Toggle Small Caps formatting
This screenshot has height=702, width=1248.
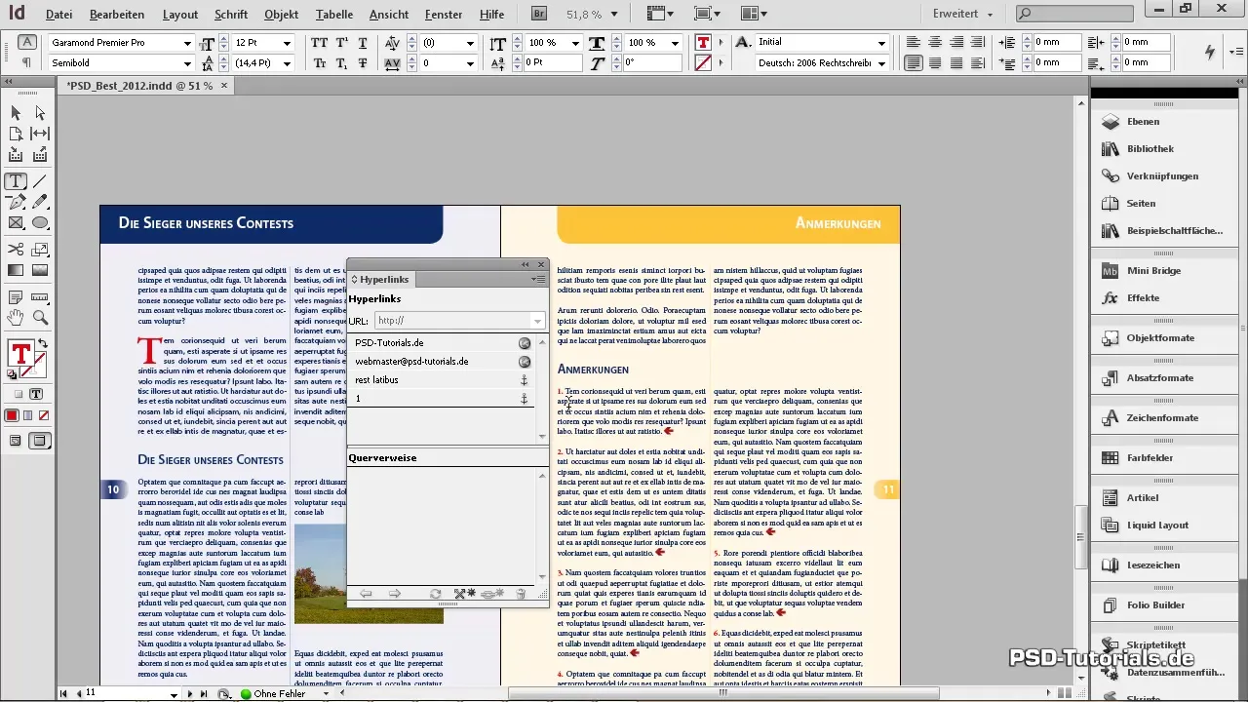point(320,63)
